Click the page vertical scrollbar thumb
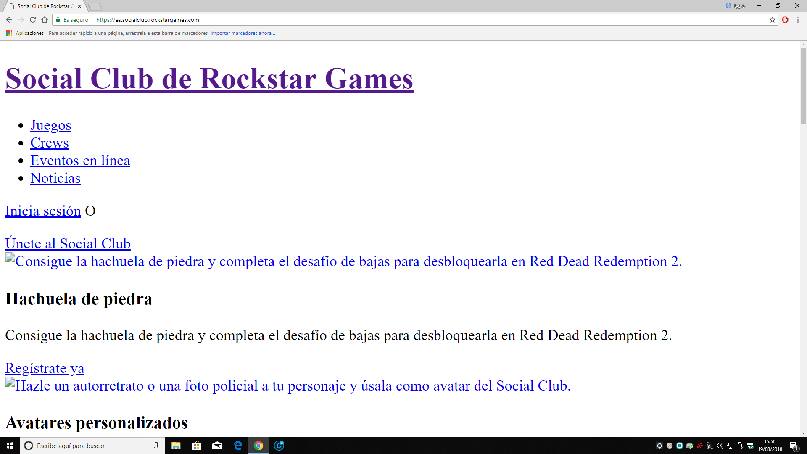 click(803, 86)
